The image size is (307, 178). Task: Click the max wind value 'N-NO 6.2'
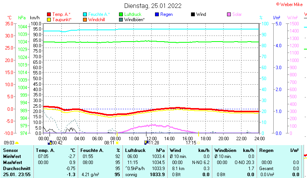point(200,163)
